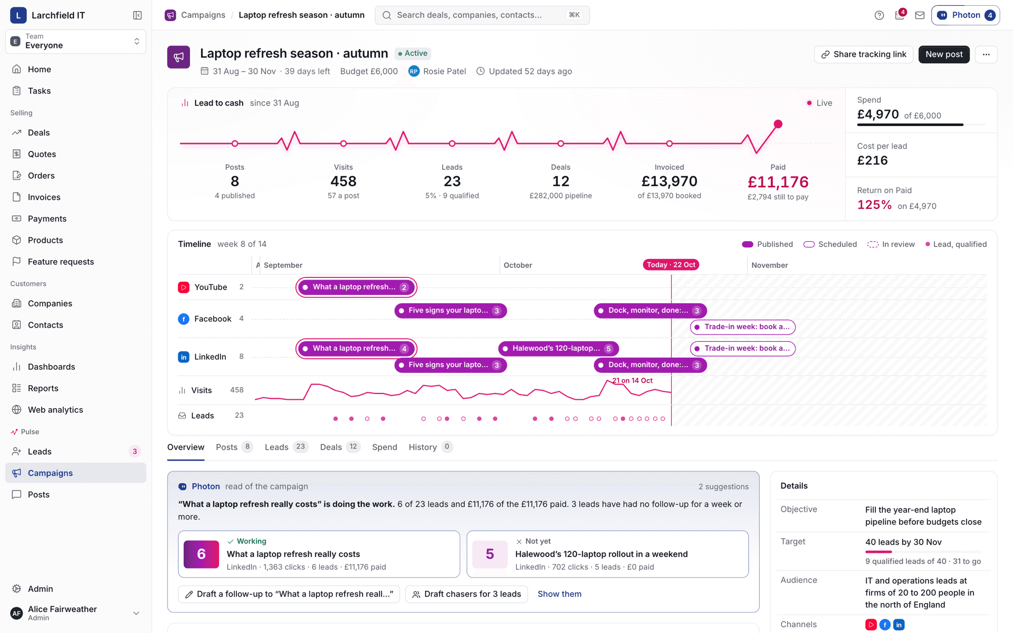
Task: Click Draft chasers for 3 leads
Action: (x=466, y=594)
